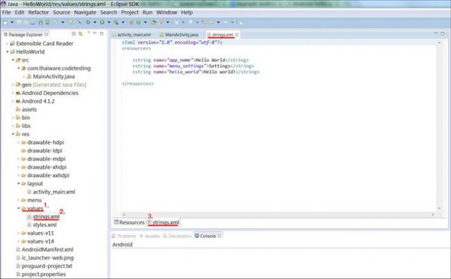The image size is (451, 279).
Task: Open the Android Virtual Device Manager icon
Action: pos(47,22)
